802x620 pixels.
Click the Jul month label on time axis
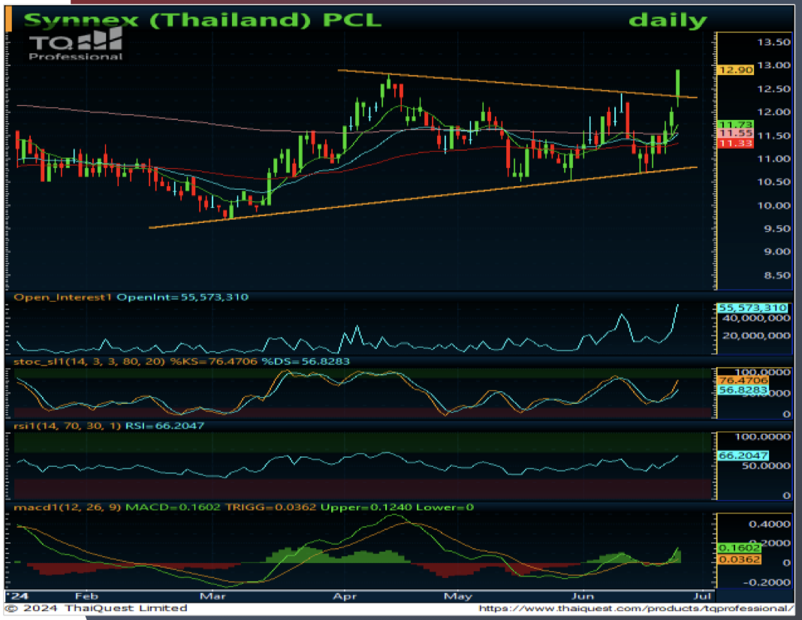(x=703, y=597)
